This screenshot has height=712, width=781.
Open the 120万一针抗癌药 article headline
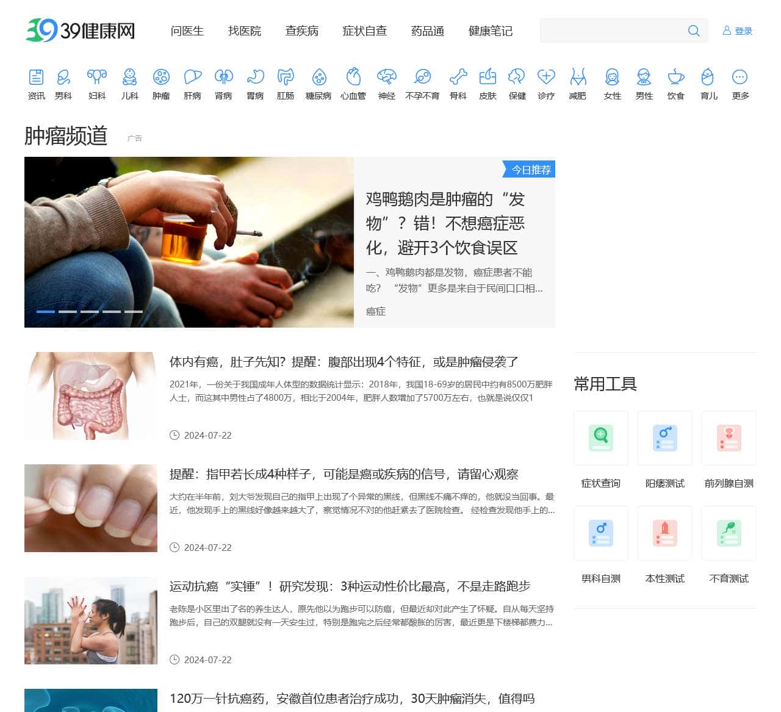click(352, 699)
